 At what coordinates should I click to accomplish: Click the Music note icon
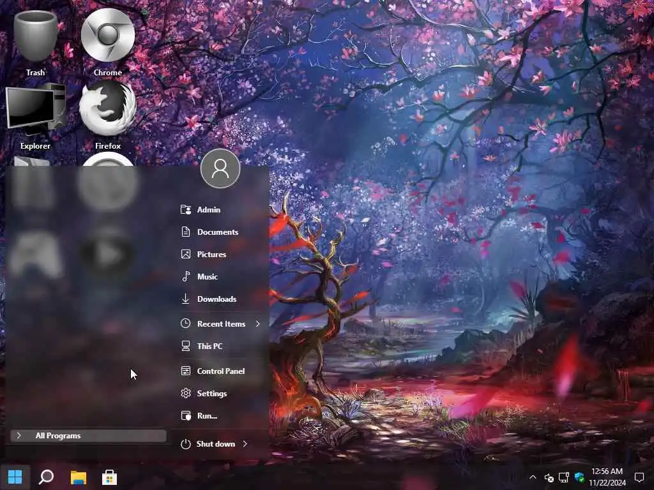pos(186,276)
